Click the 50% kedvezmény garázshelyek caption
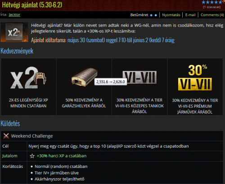 tap(84, 103)
